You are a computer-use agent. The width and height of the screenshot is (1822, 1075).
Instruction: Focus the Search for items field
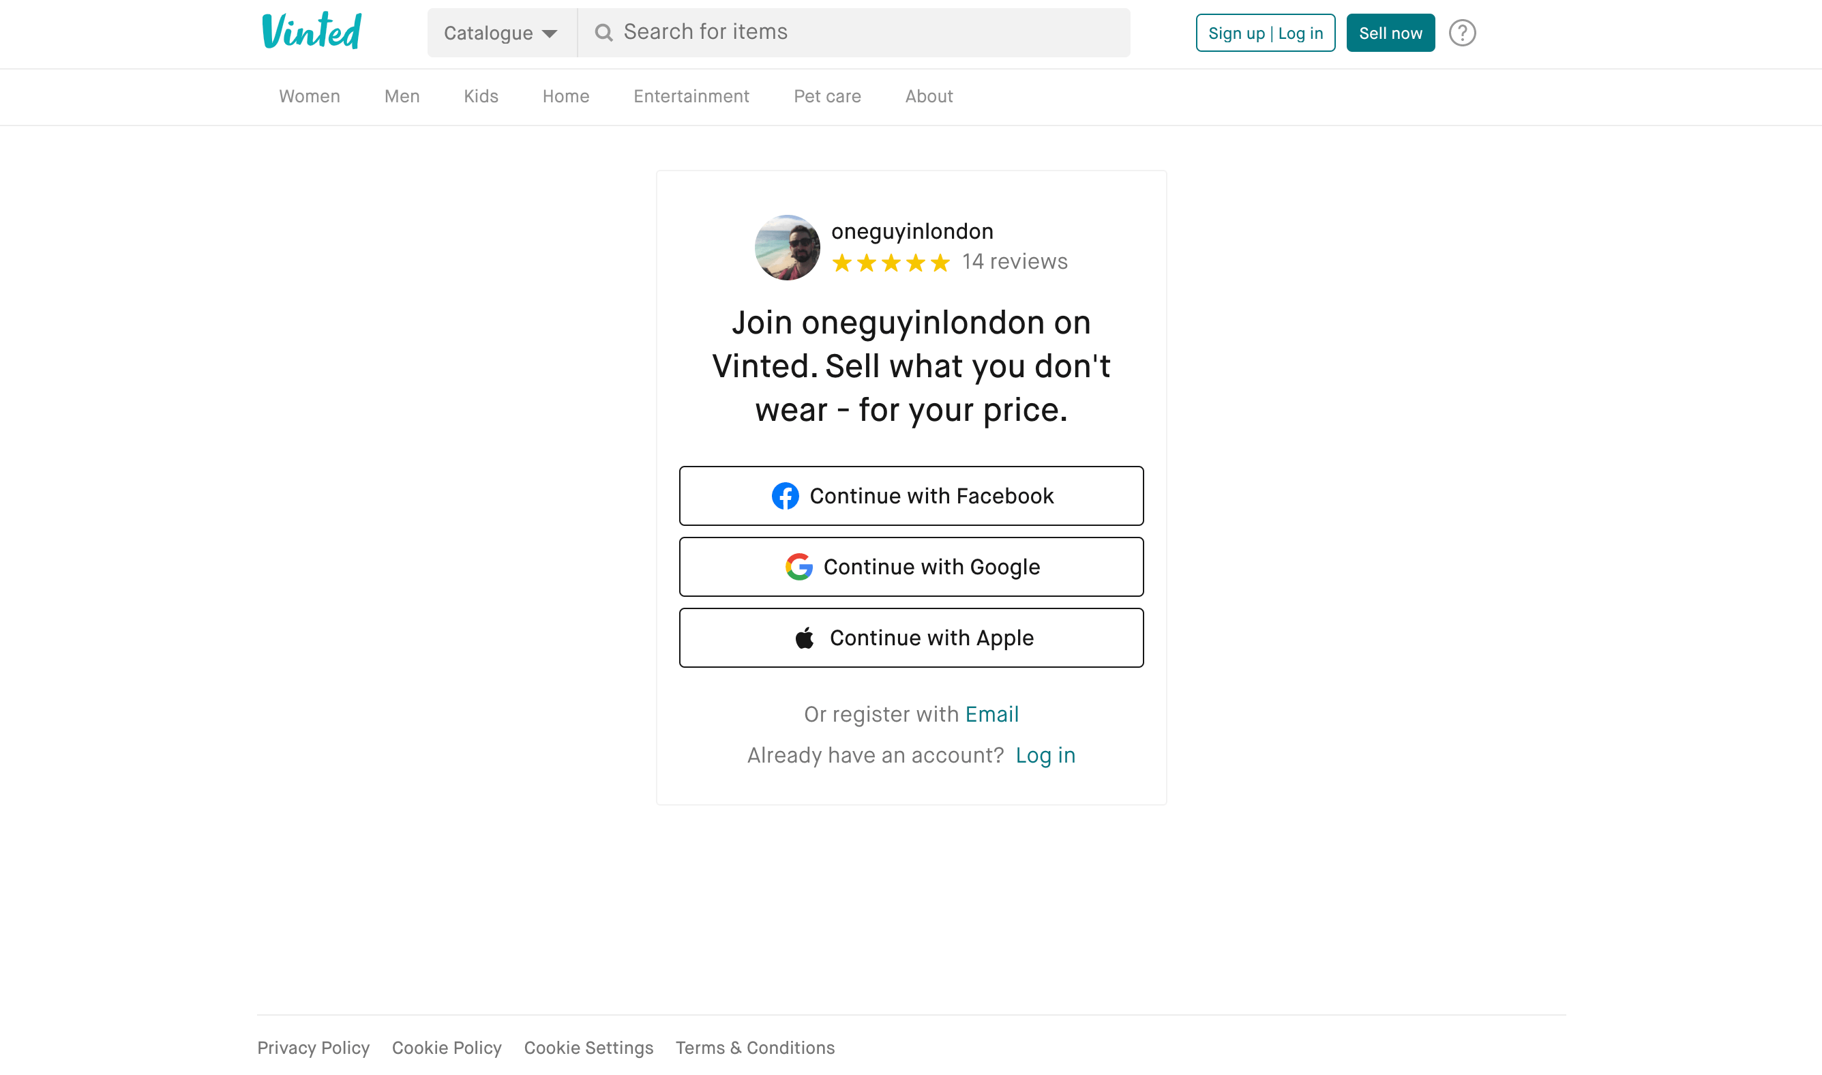(854, 33)
